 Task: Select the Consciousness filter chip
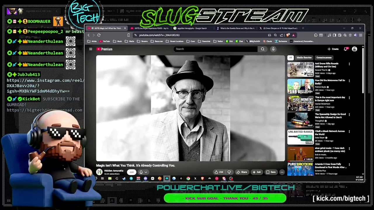[x=324, y=57]
